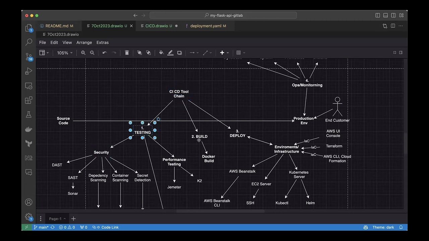Go forward with the navigation arrow
This screenshot has height=241, width=429.
pos(143,15)
